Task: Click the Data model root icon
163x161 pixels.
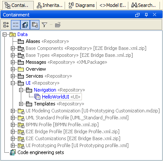Action: pyautogui.click(x=13, y=34)
